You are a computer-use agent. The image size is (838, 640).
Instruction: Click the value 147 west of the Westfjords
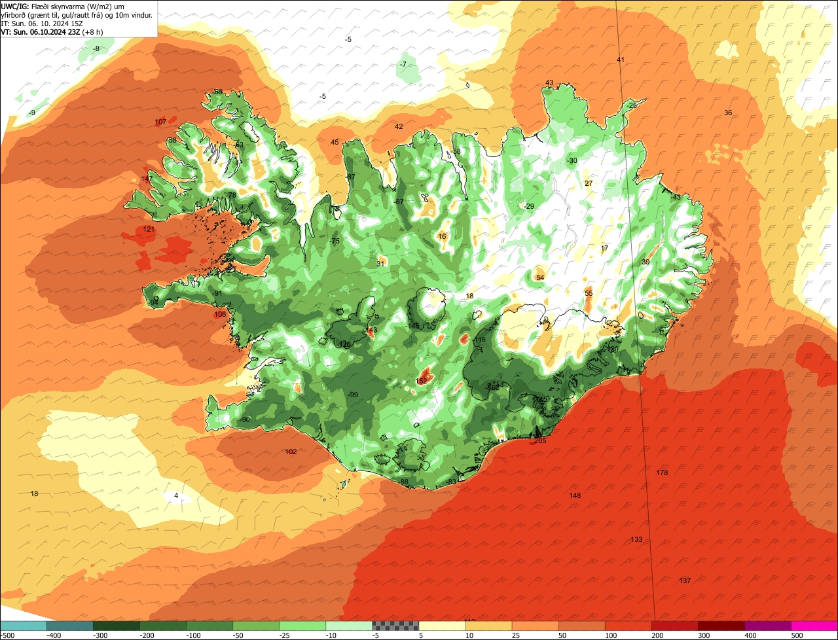tap(146, 179)
